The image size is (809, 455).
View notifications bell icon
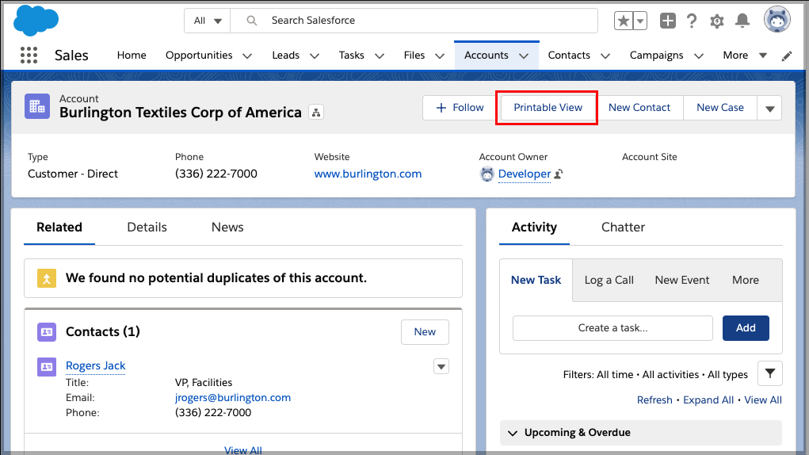pos(742,21)
